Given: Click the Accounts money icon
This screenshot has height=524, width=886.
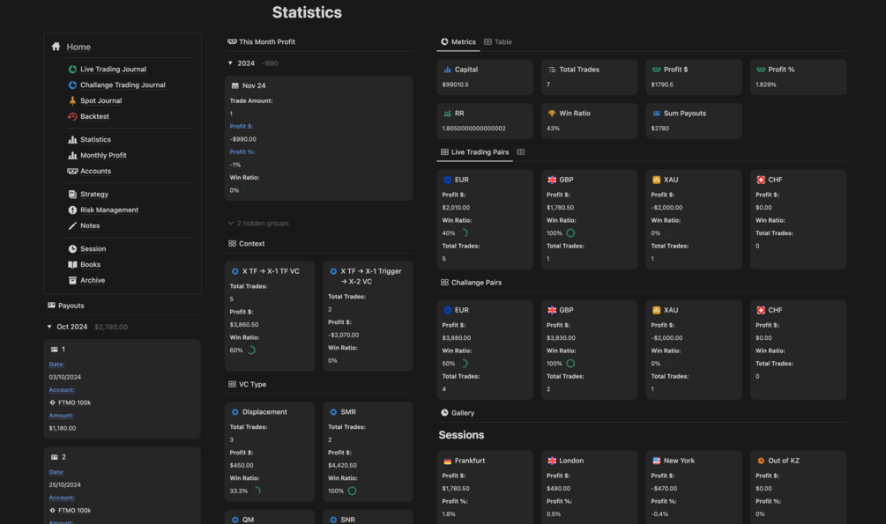Looking at the screenshot, I should click(x=72, y=171).
